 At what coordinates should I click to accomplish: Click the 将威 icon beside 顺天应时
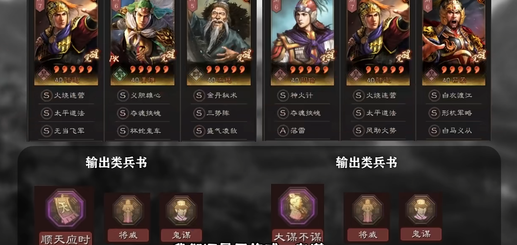point(127,210)
